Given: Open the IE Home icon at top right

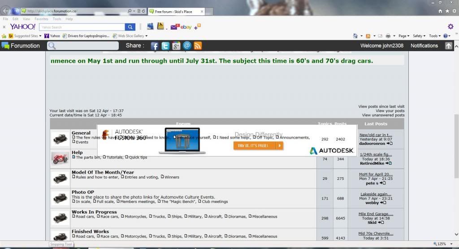Looking at the screenshot, I should click(x=440, y=11).
